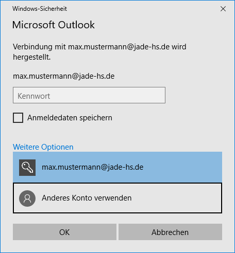Click the person avatar icon for other account
235x253 pixels.
pyautogui.click(x=27, y=198)
